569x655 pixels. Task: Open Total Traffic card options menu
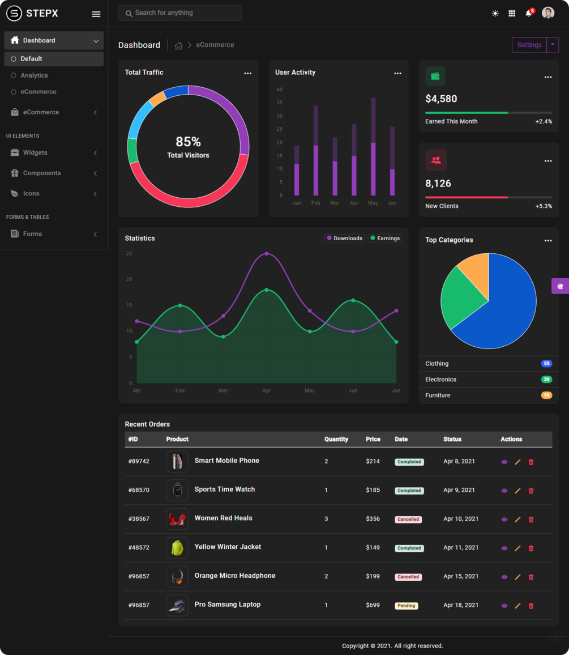pyautogui.click(x=247, y=73)
